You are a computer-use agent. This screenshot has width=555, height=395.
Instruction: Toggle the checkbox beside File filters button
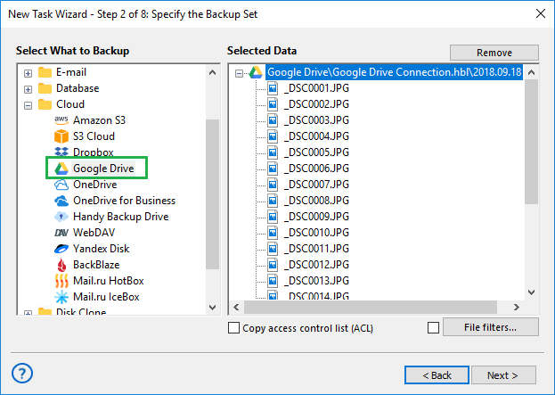(x=433, y=328)
